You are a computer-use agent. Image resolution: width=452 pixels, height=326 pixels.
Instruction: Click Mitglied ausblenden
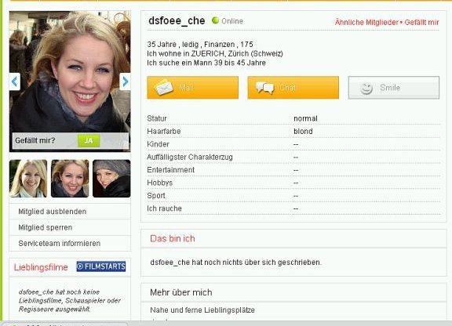52,212
